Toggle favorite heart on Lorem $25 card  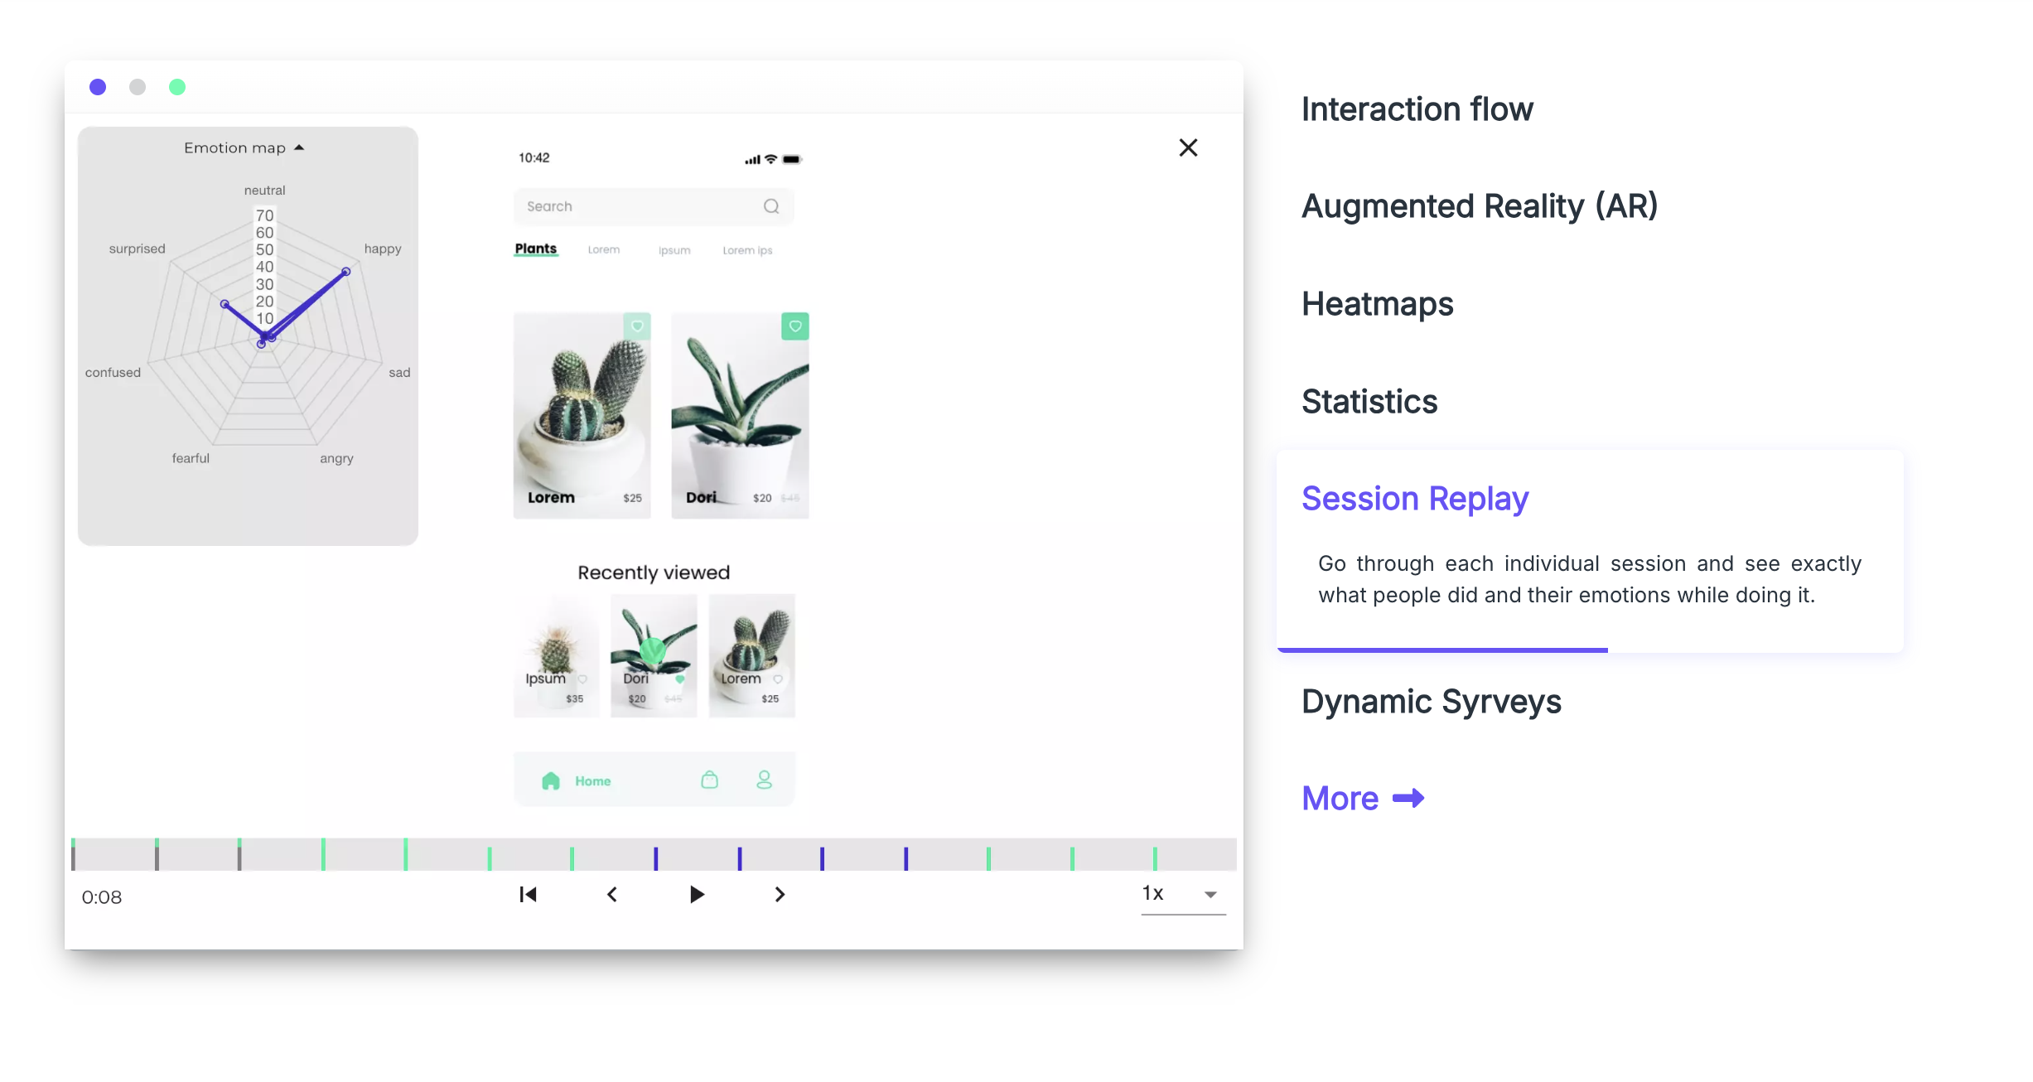click(x=637, y=326)
